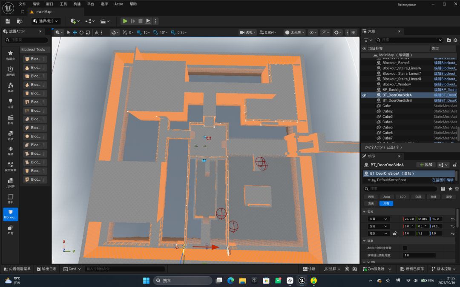Open the 构建 build menu
The image size is (460, 287).
point(77,4)
